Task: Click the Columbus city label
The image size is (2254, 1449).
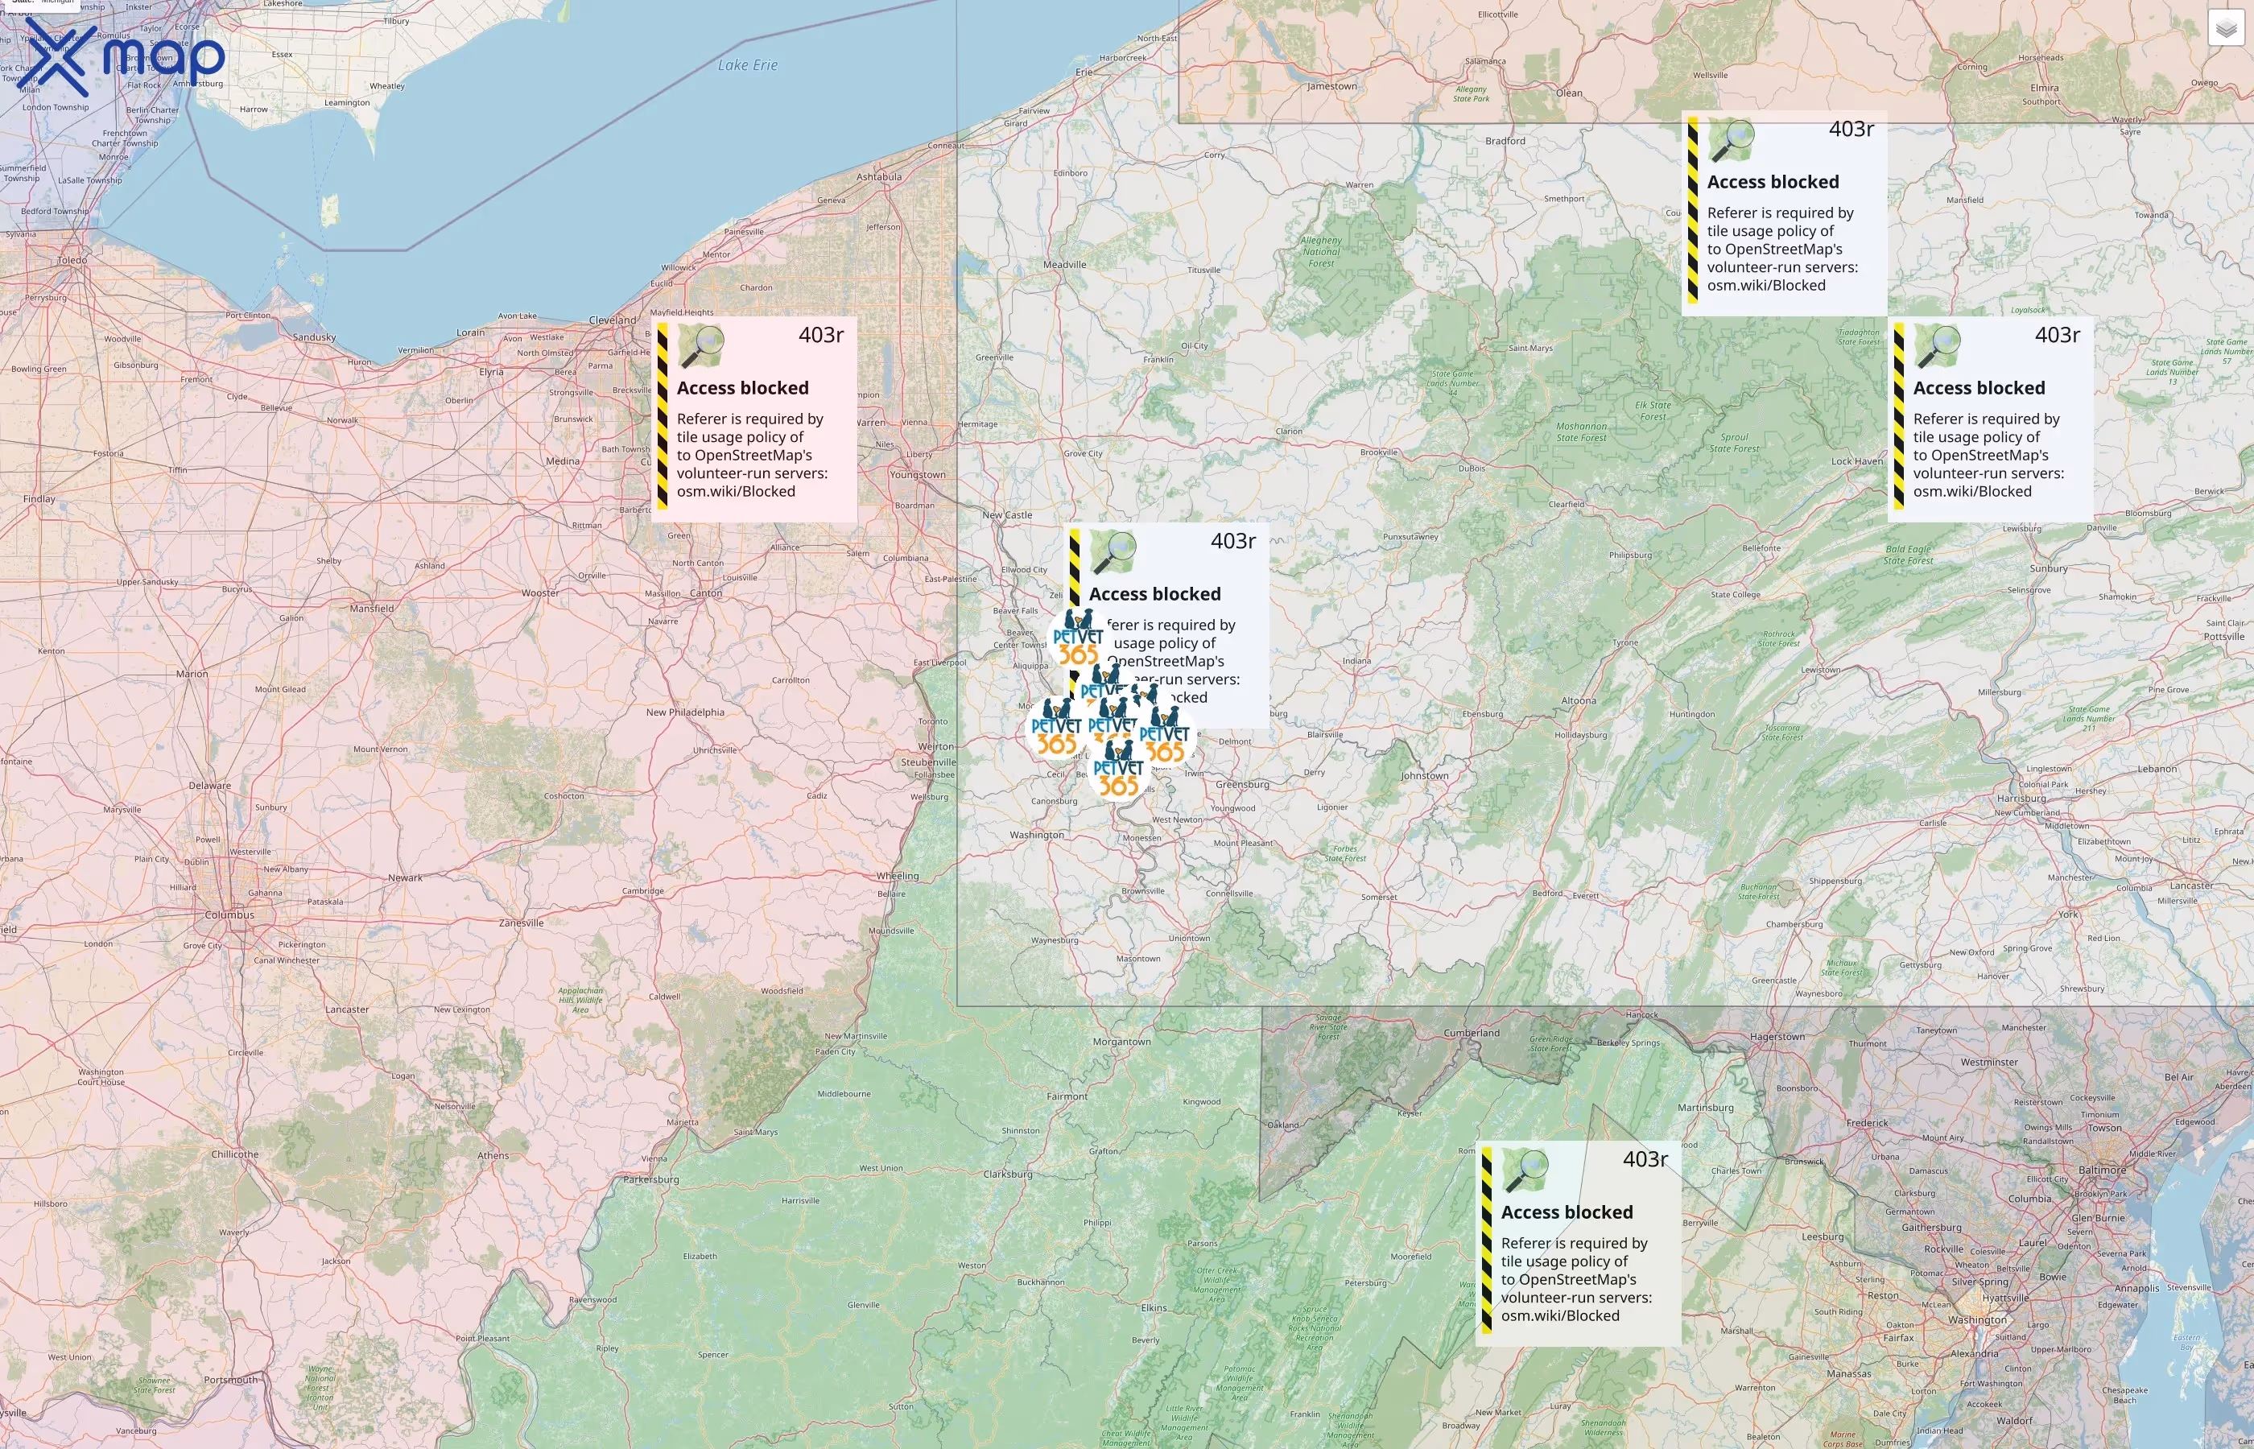Action: pyautogui.click(x=229, y=914)
